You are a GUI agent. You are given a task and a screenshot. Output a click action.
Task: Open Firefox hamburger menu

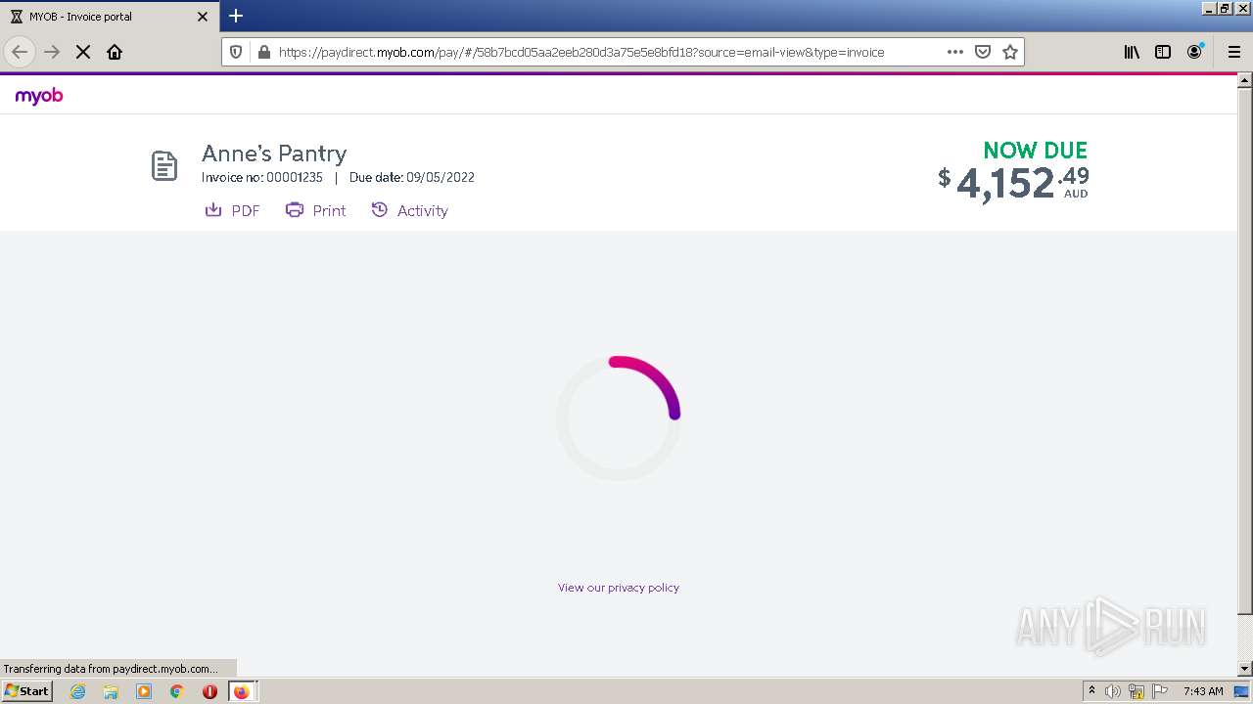[x=1233, y=52]
